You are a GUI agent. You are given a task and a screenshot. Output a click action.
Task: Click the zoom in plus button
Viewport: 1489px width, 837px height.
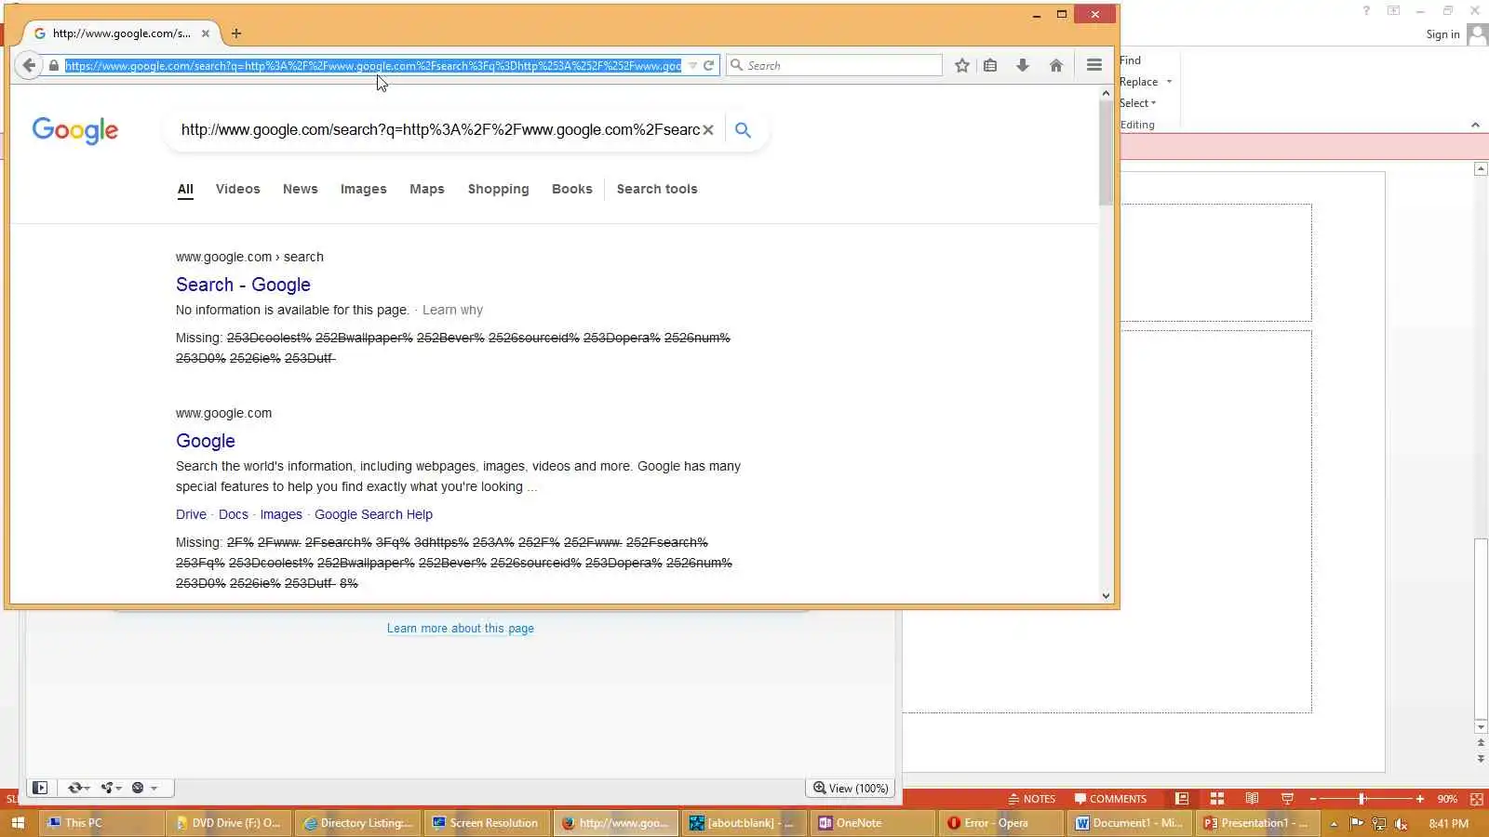(x=1420, y=799)
